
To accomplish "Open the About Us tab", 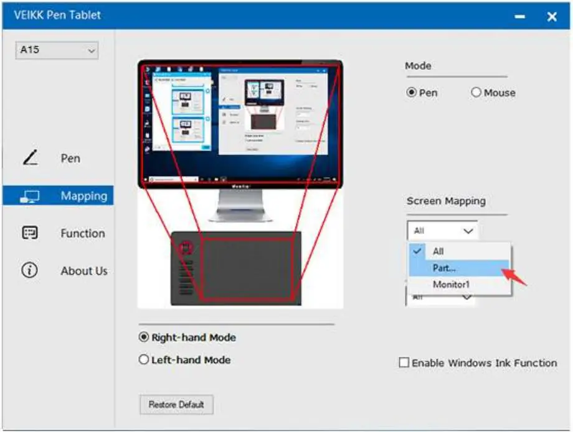I will coord(84,270).
